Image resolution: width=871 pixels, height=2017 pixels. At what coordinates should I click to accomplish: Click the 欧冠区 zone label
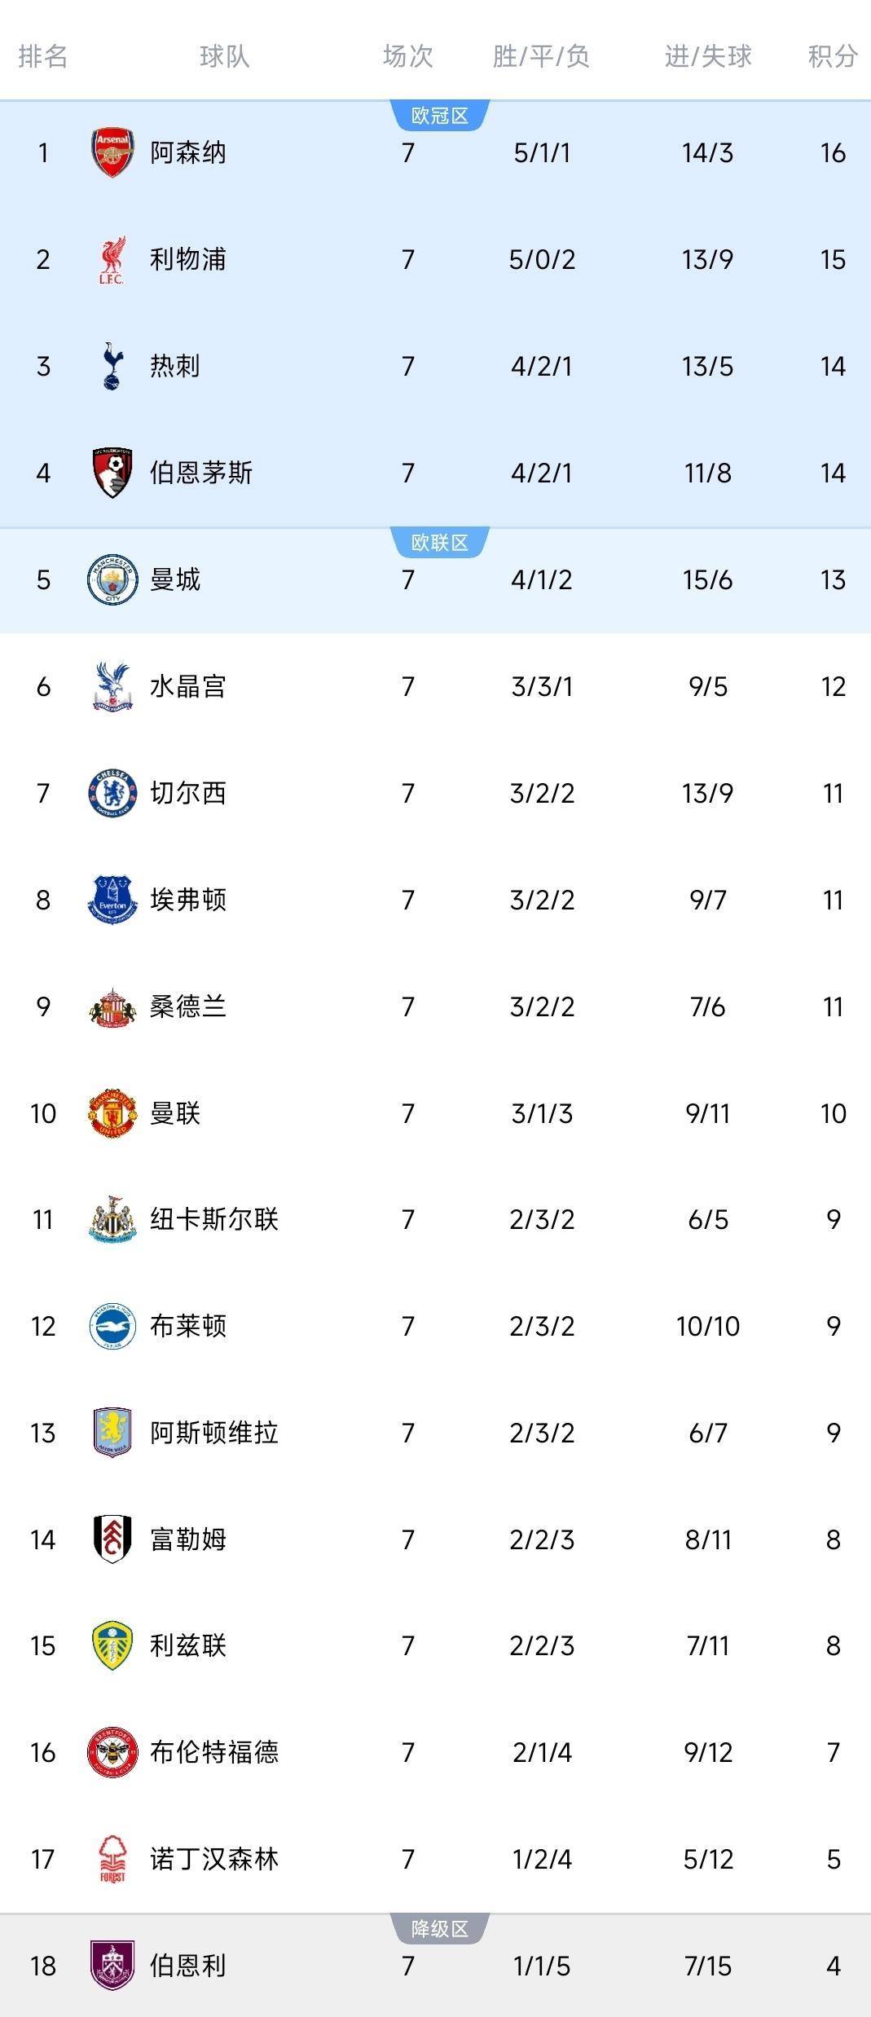pos(440,116)
